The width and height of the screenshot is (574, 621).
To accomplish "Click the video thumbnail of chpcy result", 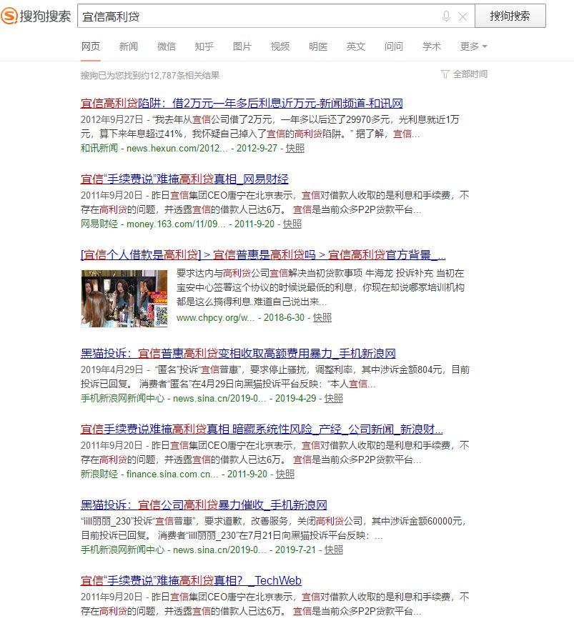I will [124, 299].
